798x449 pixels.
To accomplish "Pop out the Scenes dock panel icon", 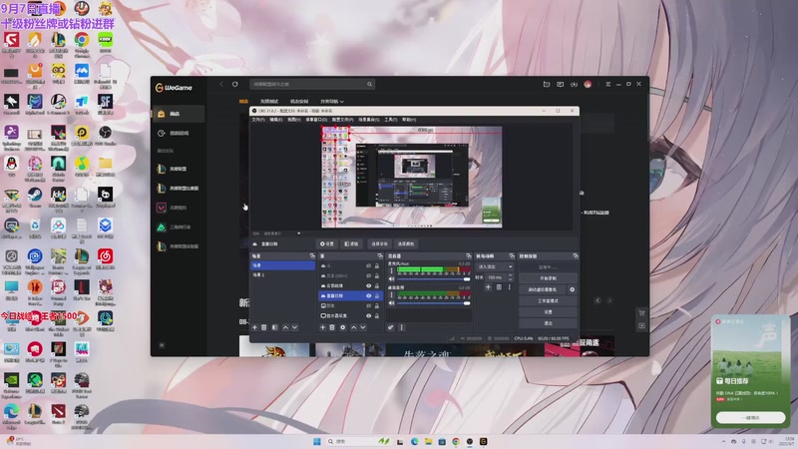I will pos(312,256).
